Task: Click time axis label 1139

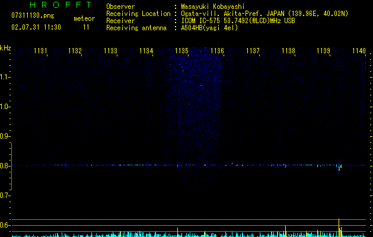Action: (x=324, y=51)
